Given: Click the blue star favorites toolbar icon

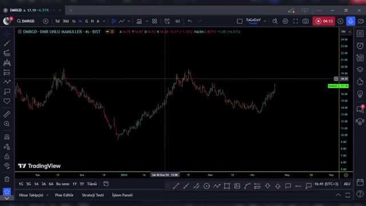Looking at the screenshot, I should tap(7, 192).
